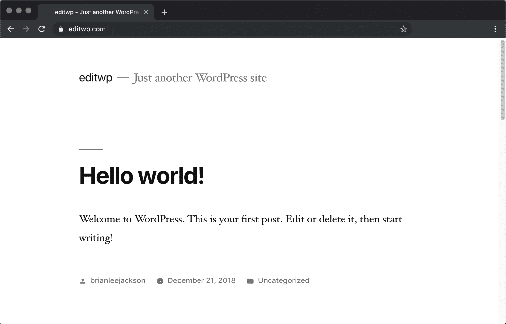Open the brianleejackson author page
Screen dimensions: 506x324
tap(118, 281)
